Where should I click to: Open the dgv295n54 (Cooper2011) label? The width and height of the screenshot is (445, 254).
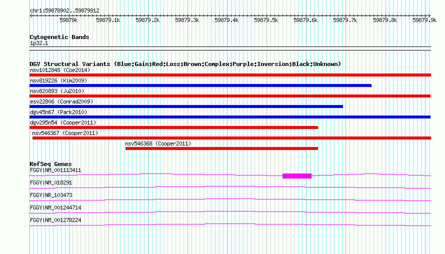63,122
